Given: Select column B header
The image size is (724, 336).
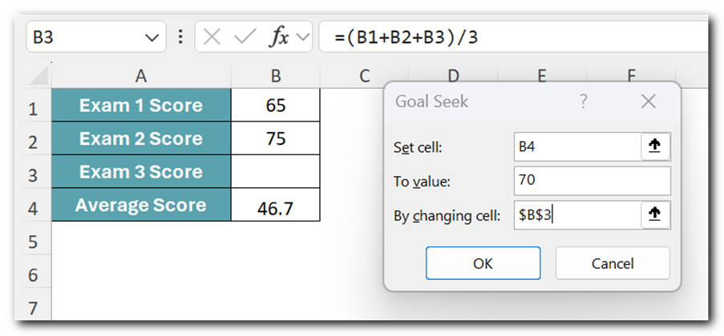Looking at the screenshot, I should [x=276, y=77].
